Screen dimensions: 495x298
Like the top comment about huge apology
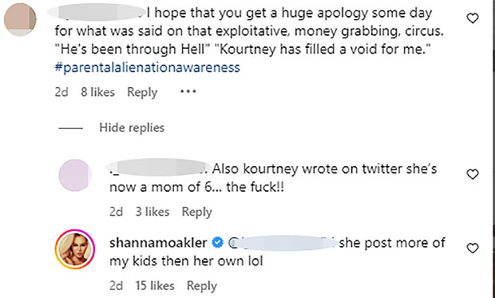473,18
